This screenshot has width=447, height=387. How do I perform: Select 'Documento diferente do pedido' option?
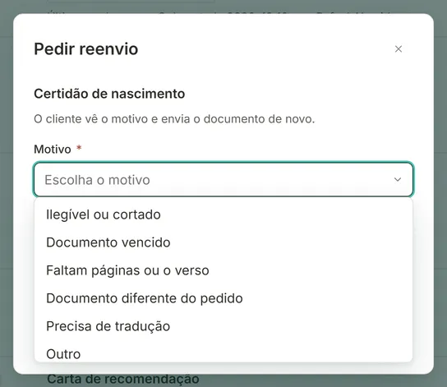point(223,298)
